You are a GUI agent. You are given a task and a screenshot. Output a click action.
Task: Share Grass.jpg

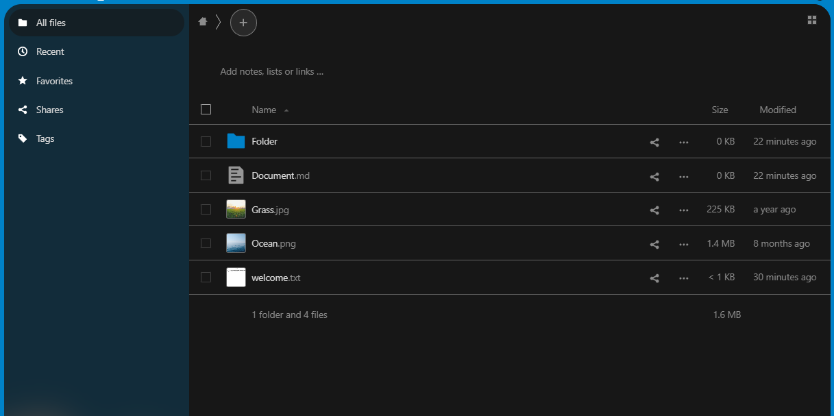click(654, 210)
